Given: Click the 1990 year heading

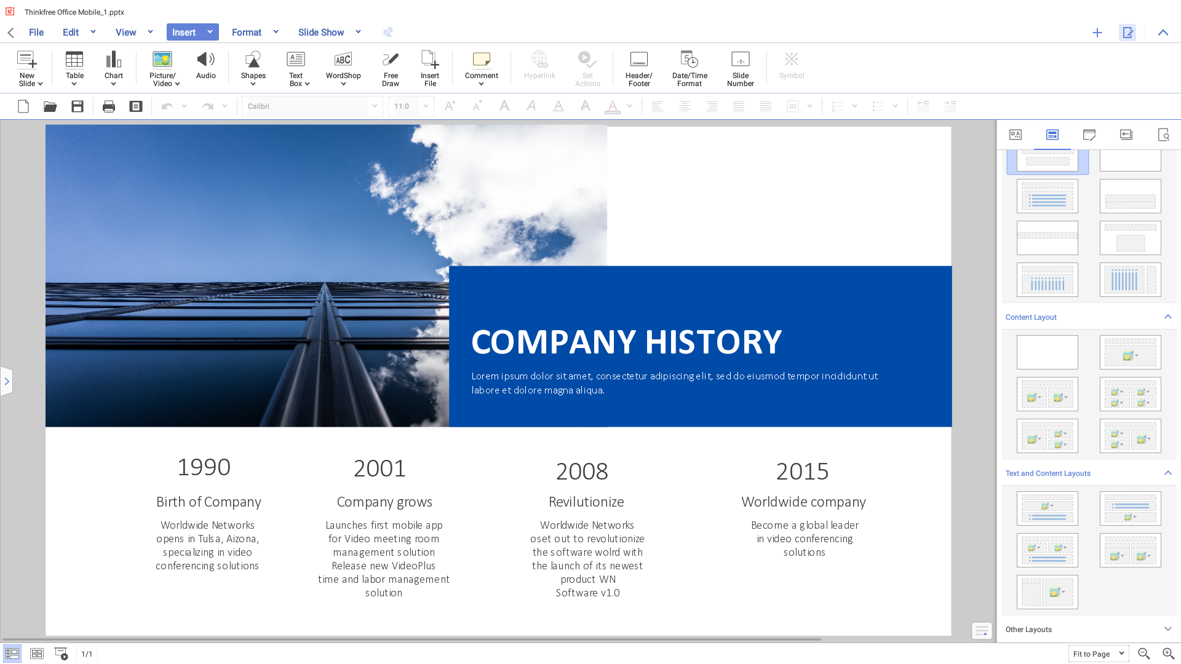Looking at the screenshot, I should [x=204, y=467].
